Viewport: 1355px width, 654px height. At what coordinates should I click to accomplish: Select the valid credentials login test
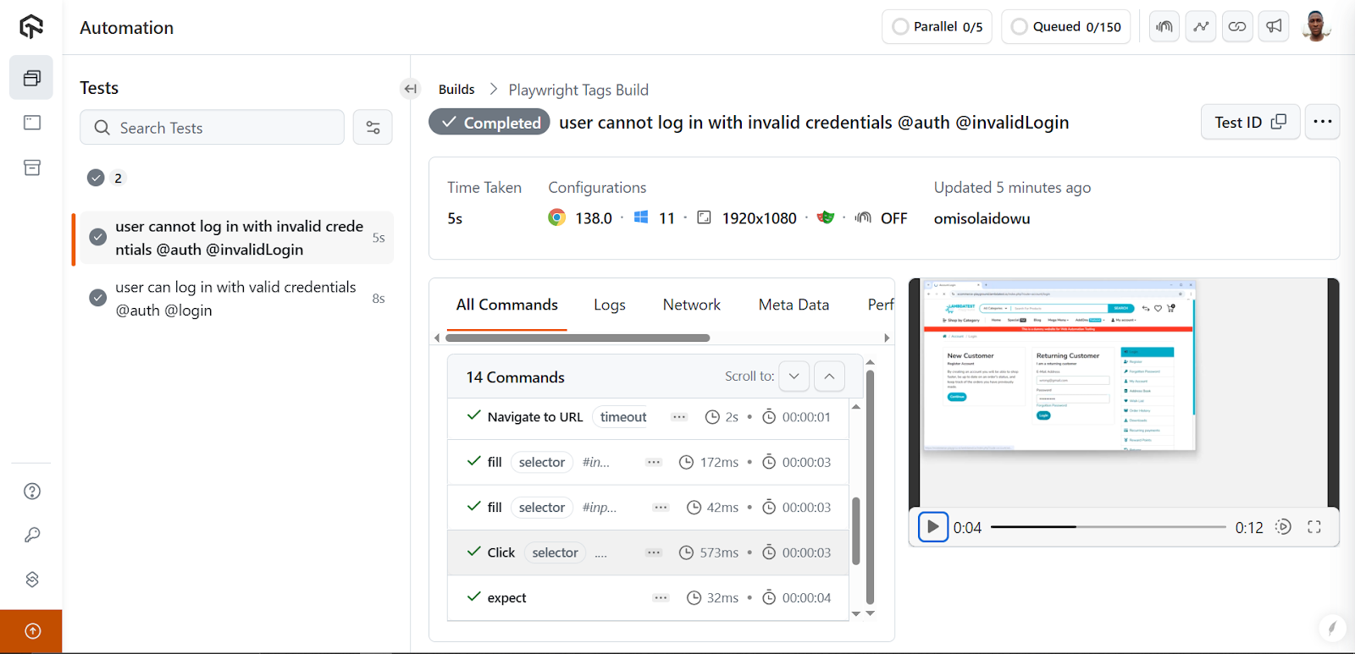click(x=235, y=299)
